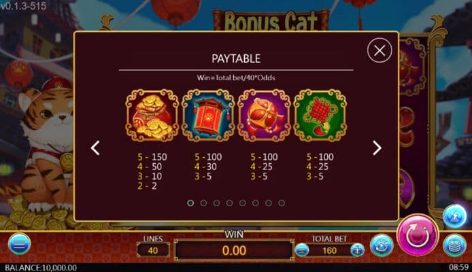Click the gold coin bag symbol
Image resolution: width=472 pixels, height=272 pixels.
(152, 116)
